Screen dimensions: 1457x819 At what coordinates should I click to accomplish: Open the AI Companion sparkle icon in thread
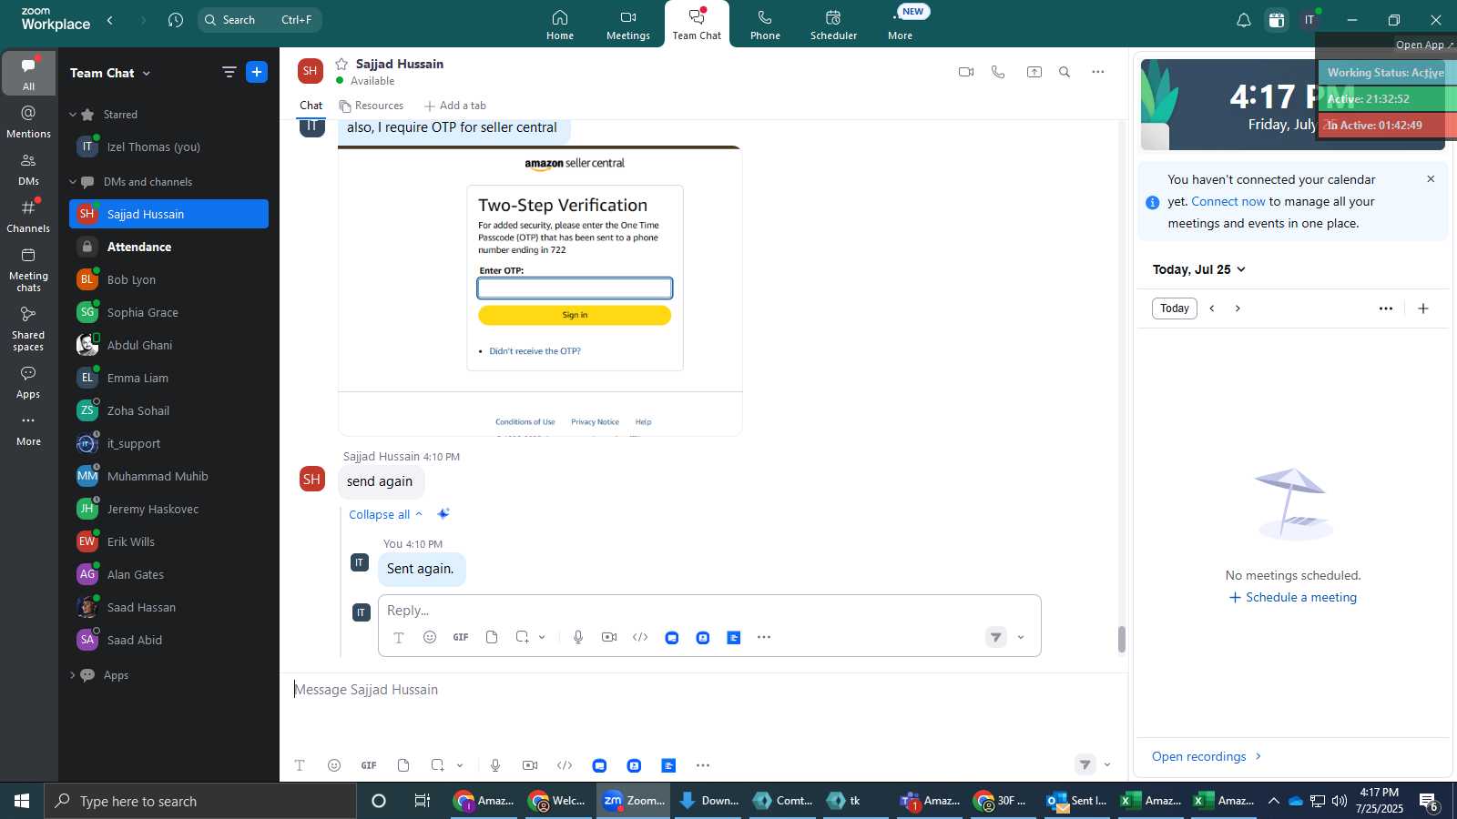coord(443,514)
